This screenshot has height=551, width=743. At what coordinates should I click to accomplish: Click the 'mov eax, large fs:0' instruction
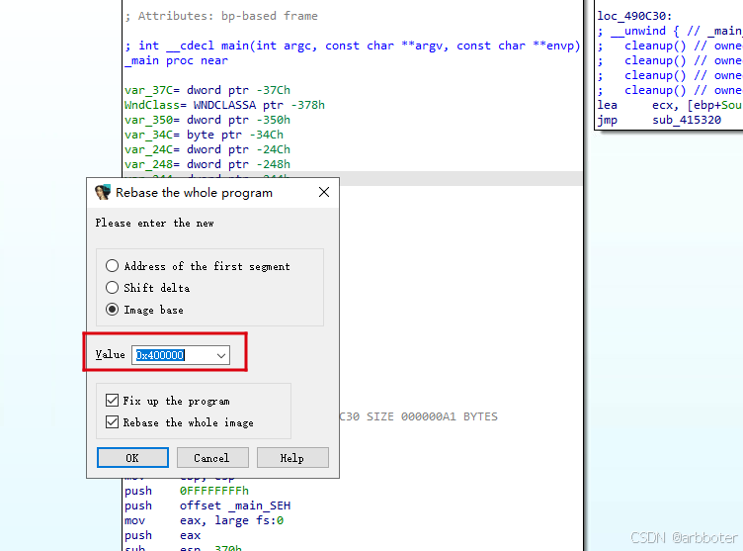point(204,520)
